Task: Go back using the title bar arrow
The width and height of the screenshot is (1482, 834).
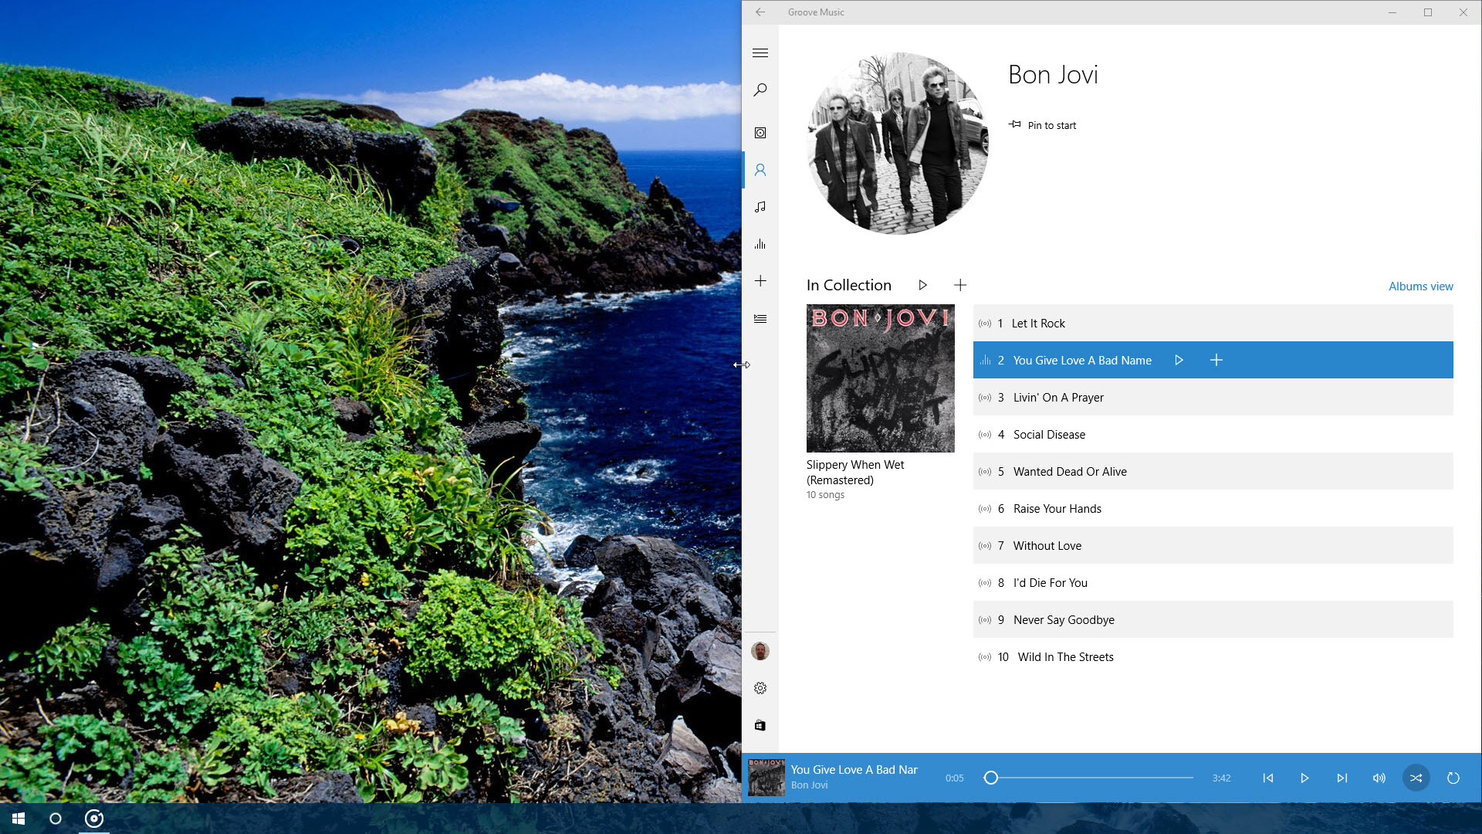Action: pos(760,12)
